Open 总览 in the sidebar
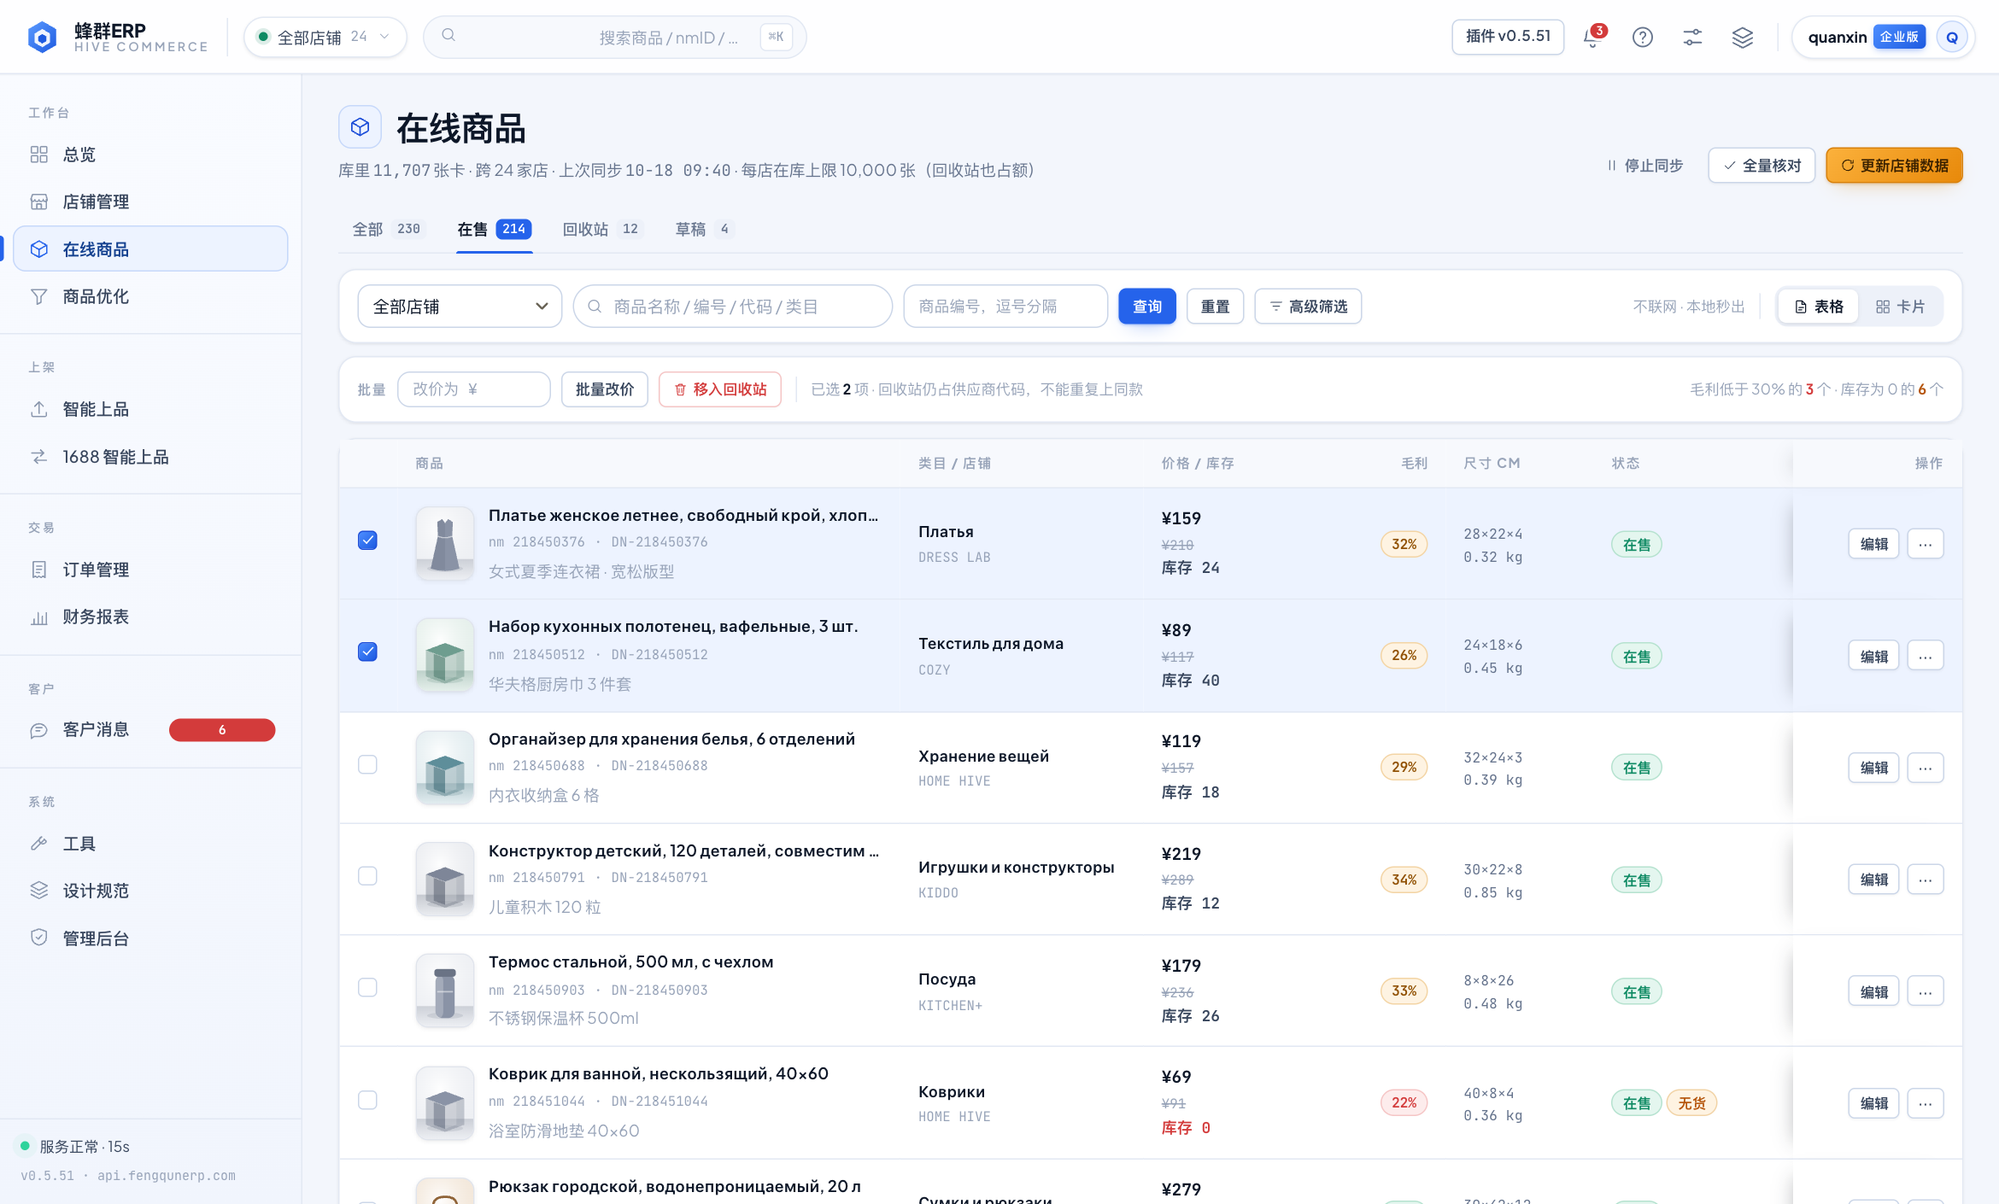 [150, 155]
